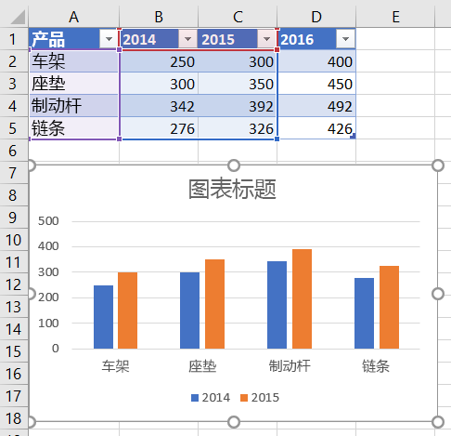Select row 4 header
451x436 pixels.
click(x=14, y=106)
